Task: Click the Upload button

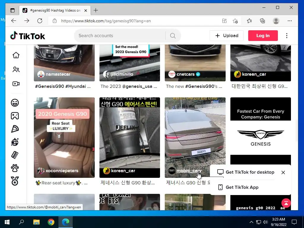Action: pos(227,36)
